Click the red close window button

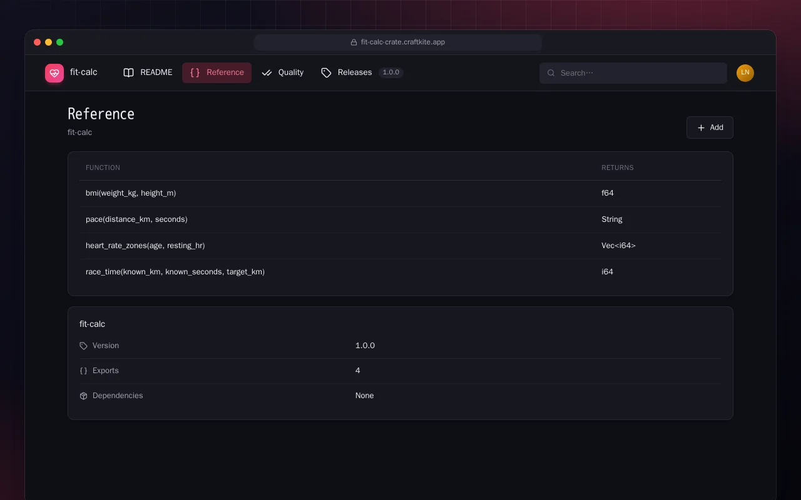38,42
